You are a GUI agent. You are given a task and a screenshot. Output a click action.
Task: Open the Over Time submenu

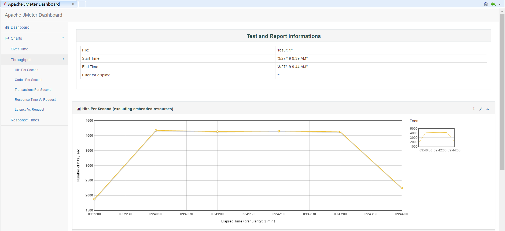click(20, 49)
